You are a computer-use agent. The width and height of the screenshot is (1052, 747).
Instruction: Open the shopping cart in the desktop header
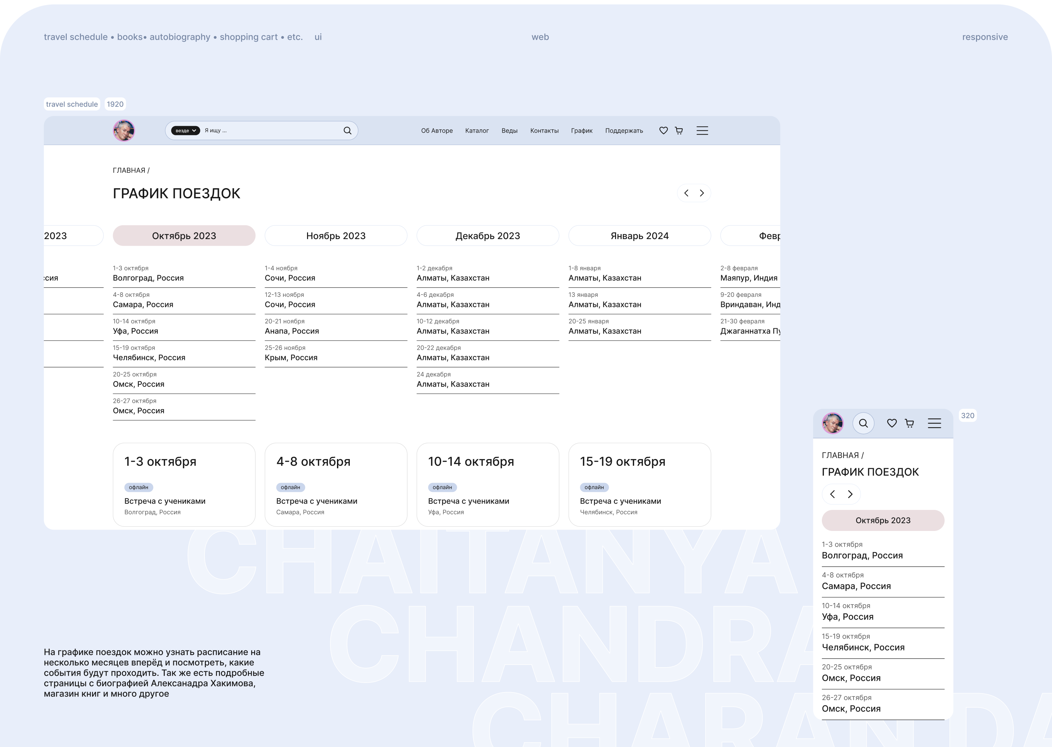click(679, 131)
